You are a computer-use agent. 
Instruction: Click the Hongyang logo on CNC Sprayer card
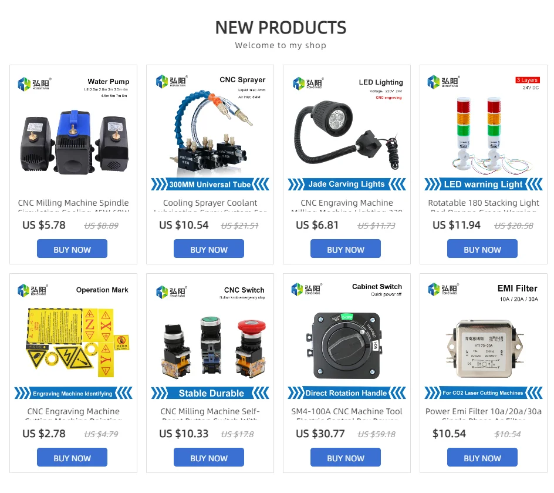172,81
